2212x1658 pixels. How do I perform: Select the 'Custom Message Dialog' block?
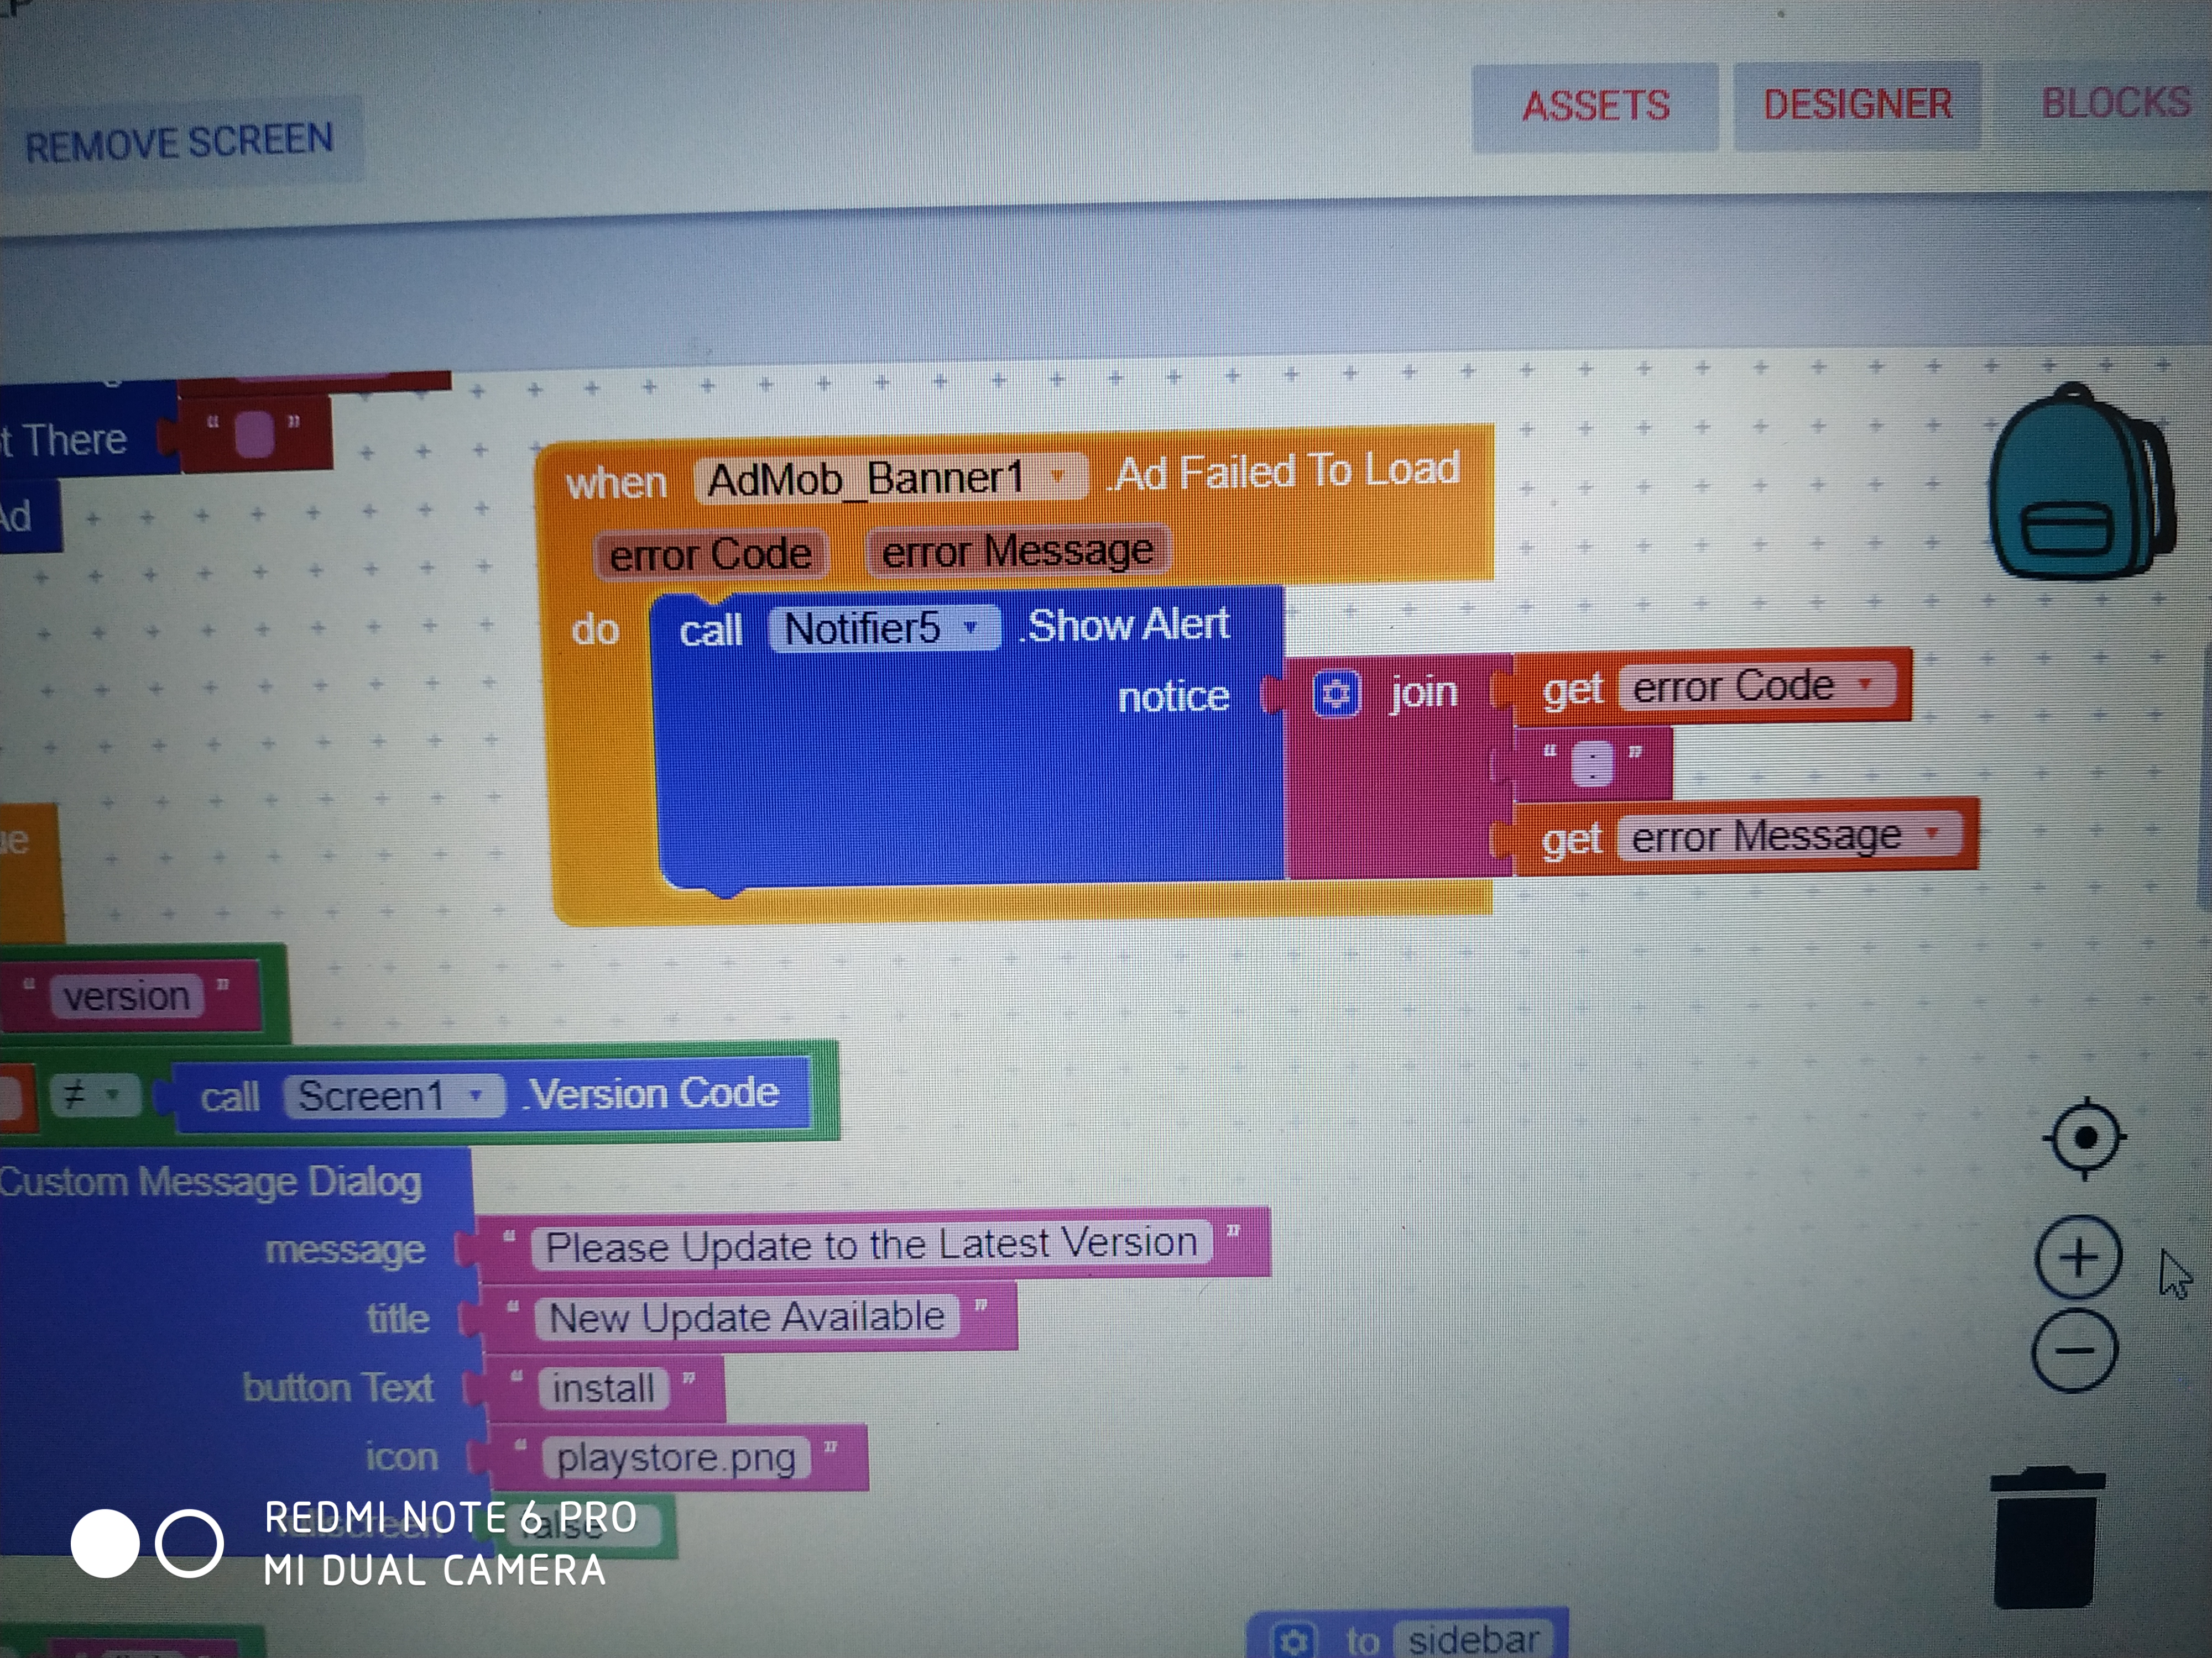(x=210, y=1182)
